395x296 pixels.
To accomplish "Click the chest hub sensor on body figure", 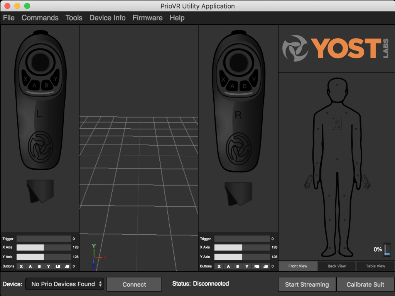I will tap(337, 124).
